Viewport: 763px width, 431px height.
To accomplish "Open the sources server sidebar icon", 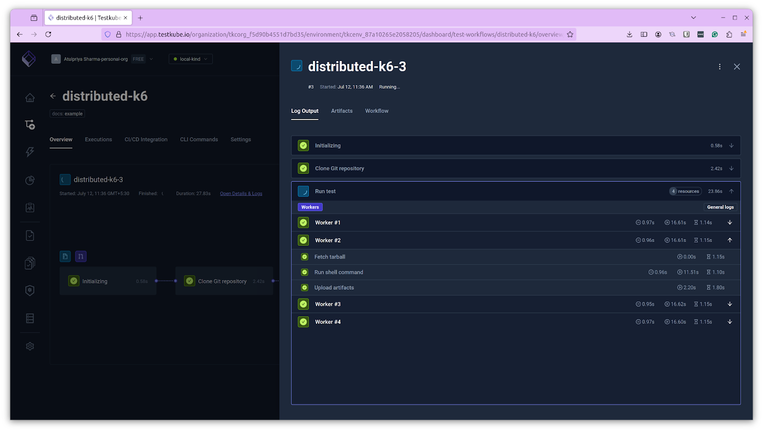I will pos(30,318).
